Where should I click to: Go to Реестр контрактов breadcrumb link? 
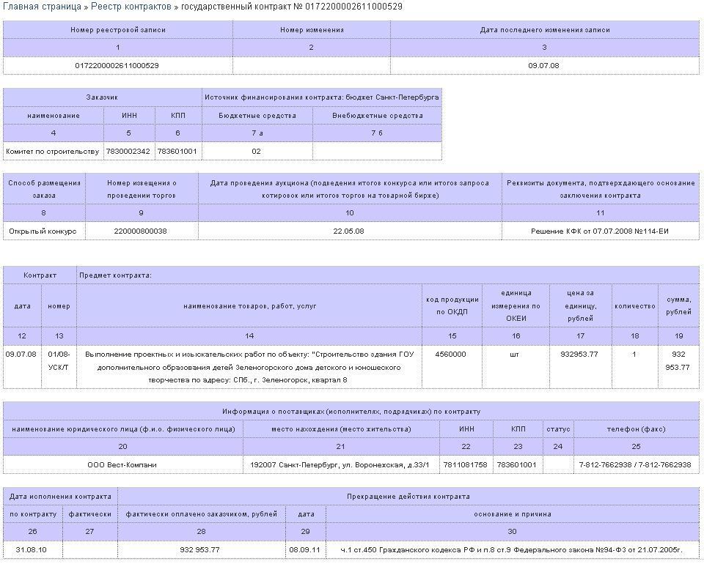[x=131, y=7]
